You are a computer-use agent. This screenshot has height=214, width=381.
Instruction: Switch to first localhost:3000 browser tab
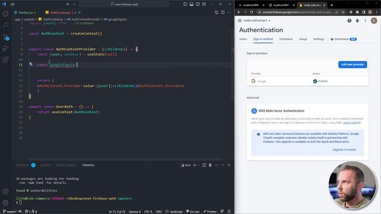pyautogui.click(x=251, y=5)
